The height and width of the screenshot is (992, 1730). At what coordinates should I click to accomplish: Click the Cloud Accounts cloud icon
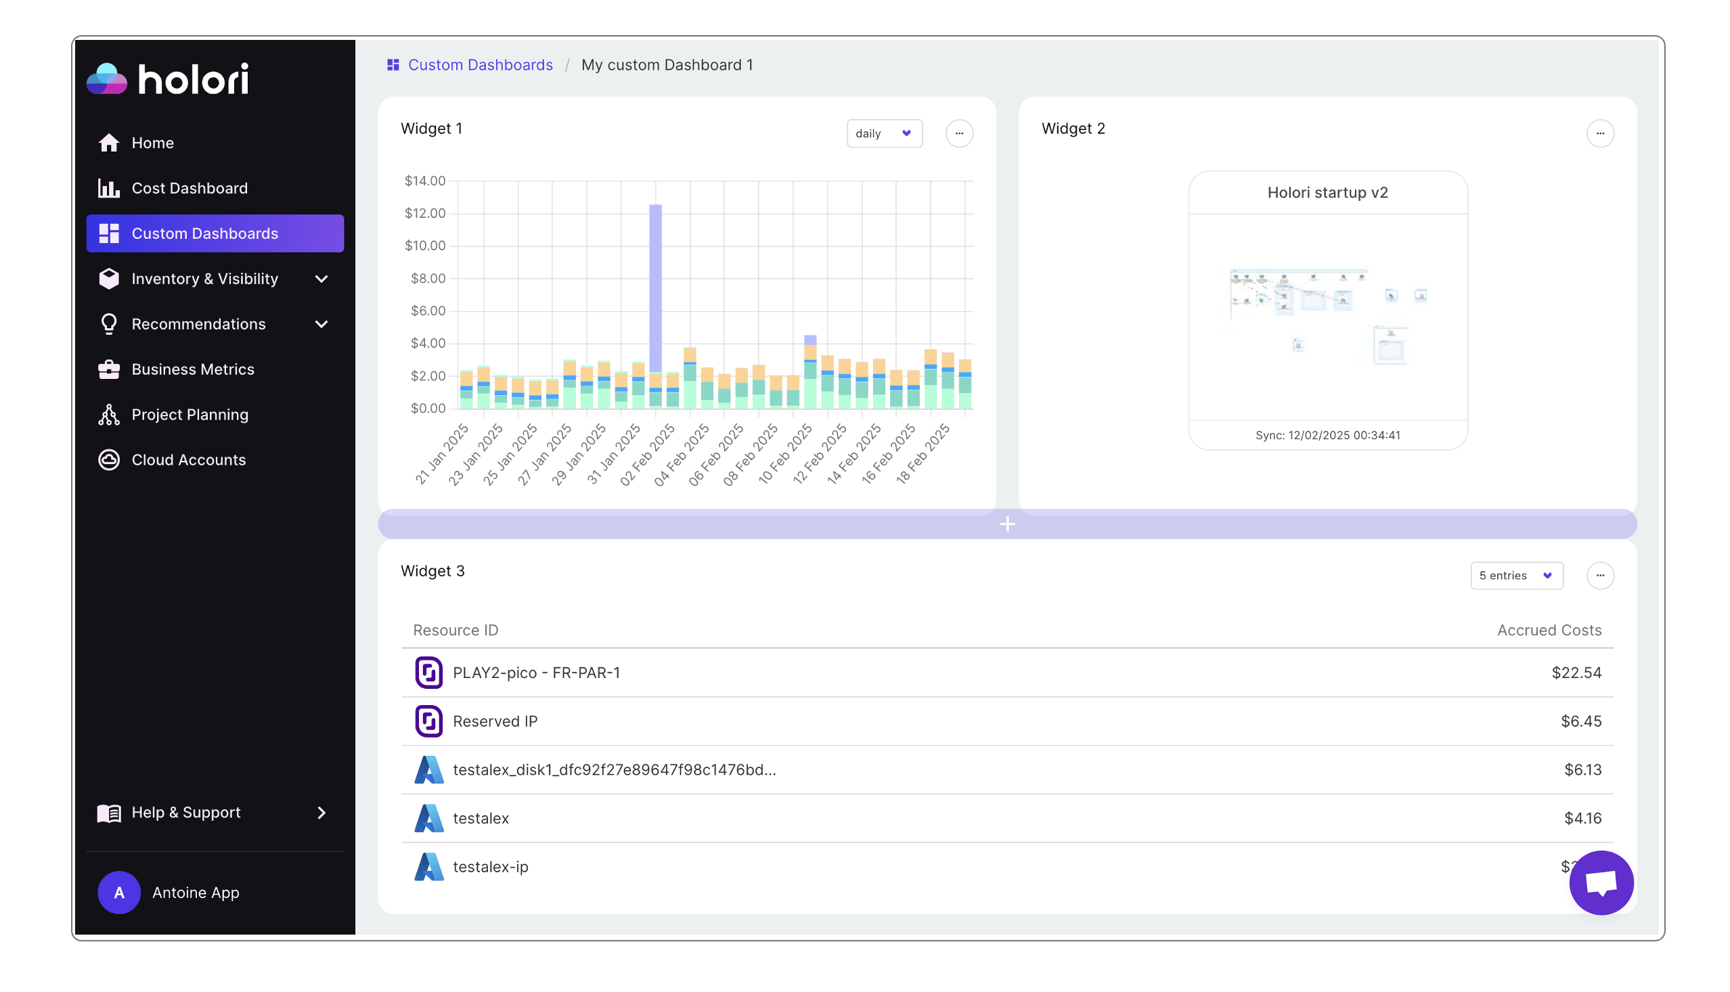pos(109,460)
